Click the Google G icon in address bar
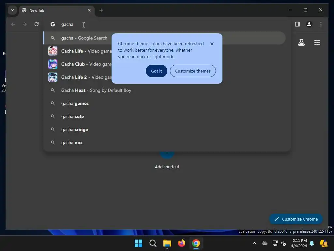Viewport: 334px width, 251px height. (x=53, y=24)
